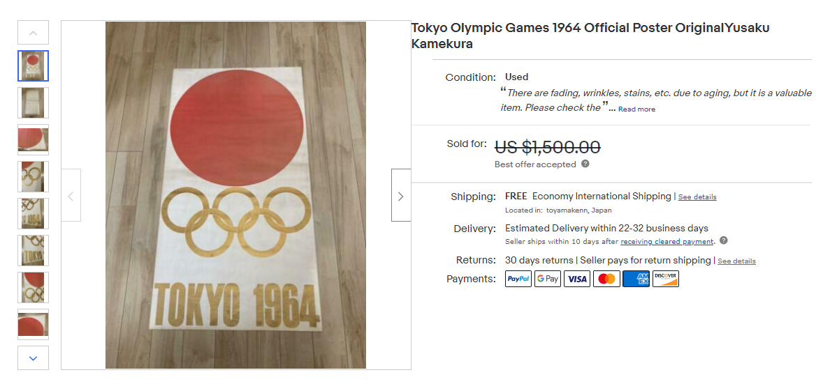823x384 pixels.
Task: Open the Best offer accepted help icon
Action: (585, 164)
